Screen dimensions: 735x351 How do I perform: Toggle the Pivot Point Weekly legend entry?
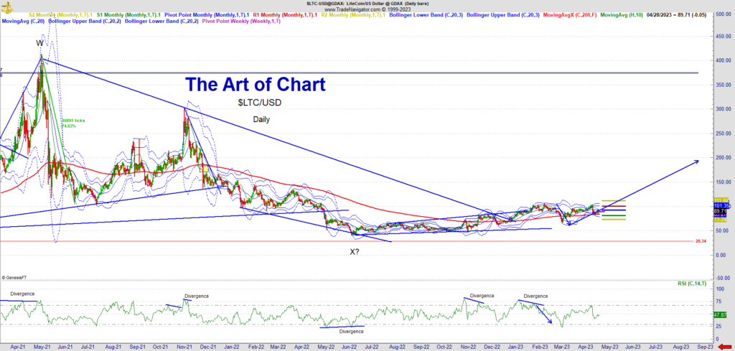pyautogui.click(x=242, y=22)
